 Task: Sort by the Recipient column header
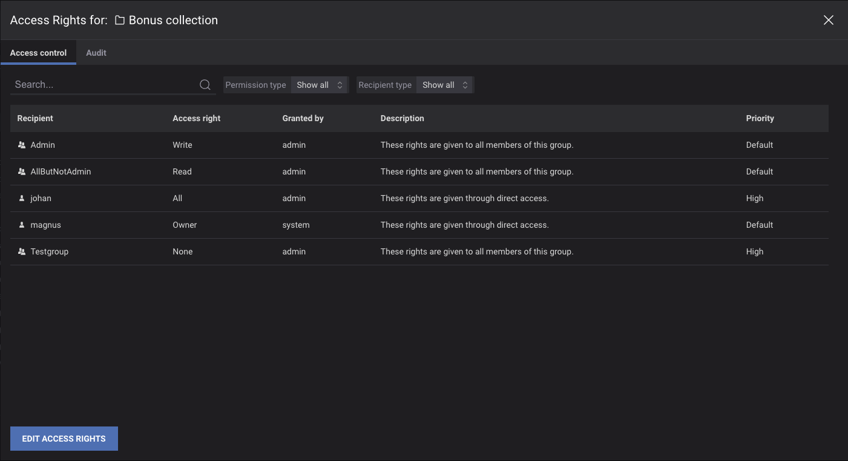(x=35, y=118)
